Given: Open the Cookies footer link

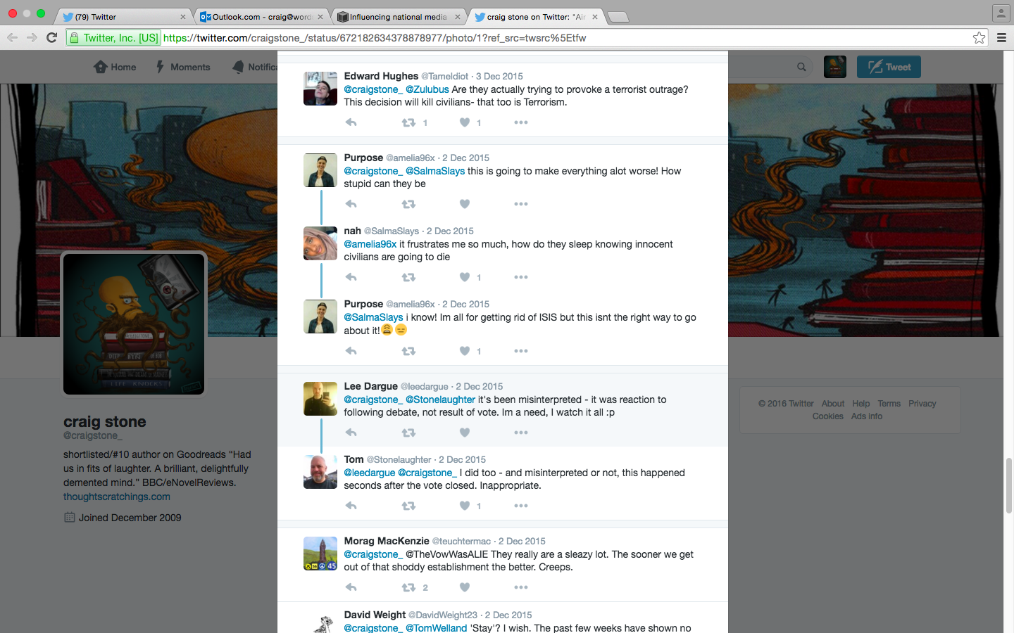Looking at the screenshot, I should pyautogui.click(x=828, y=416).
